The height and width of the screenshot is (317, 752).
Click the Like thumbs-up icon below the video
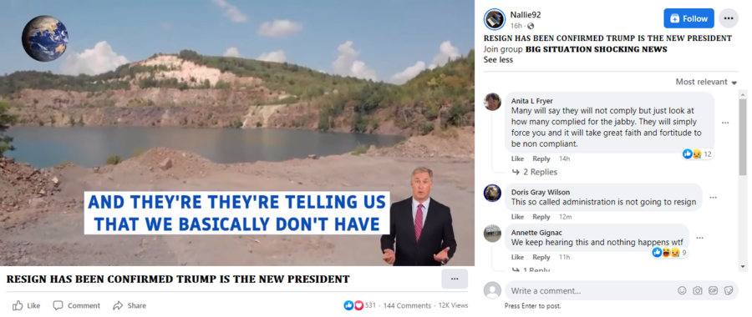[x=18, y=305]
